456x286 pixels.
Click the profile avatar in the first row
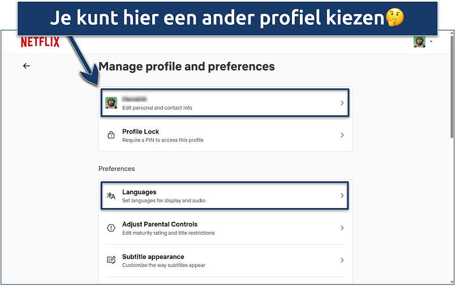pyautogui.click(x=111, y=103)
